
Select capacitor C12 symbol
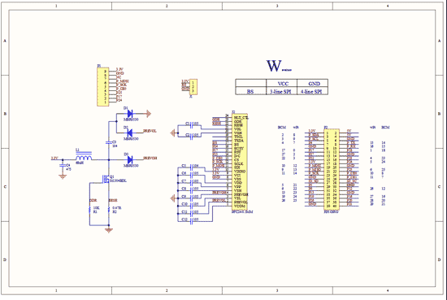tap(191, 221)
